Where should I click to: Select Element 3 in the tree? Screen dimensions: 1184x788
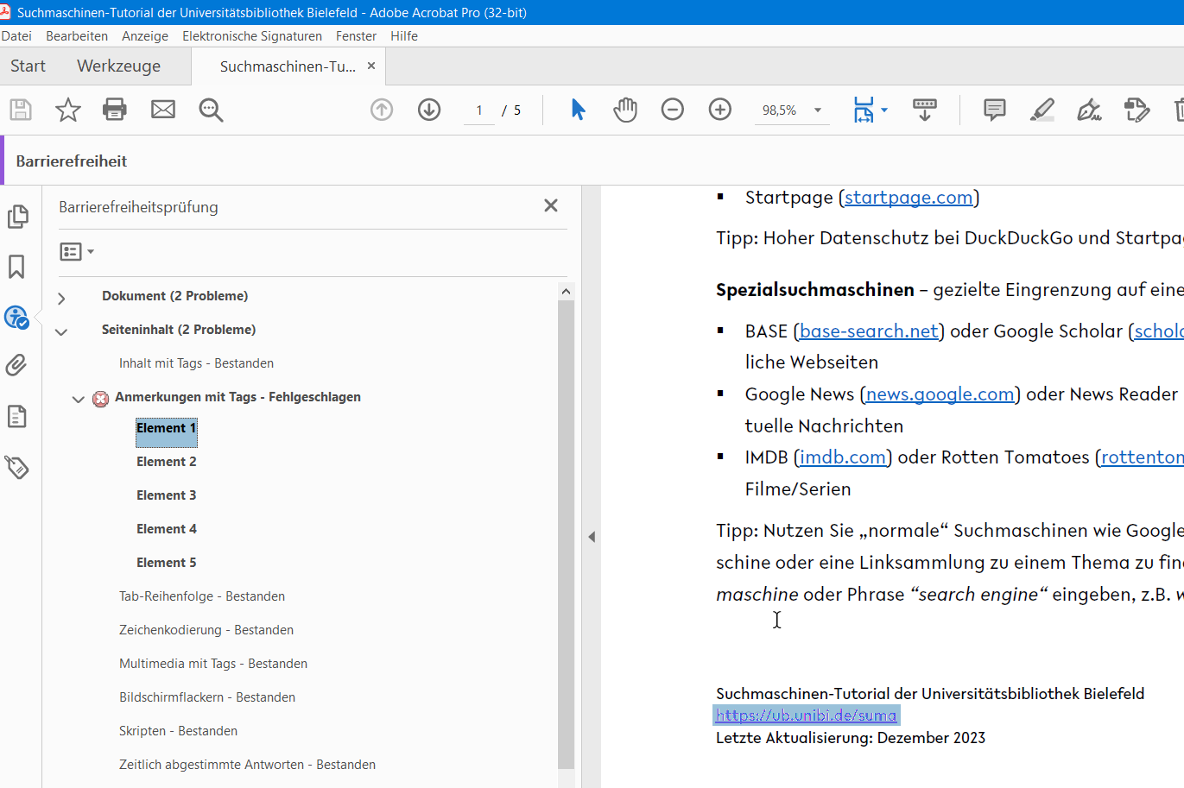(x=167, y=495)
